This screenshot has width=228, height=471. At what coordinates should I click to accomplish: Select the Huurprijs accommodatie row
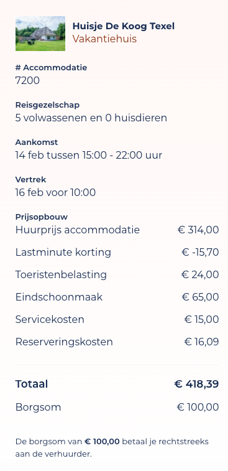[x=117, y=230]
